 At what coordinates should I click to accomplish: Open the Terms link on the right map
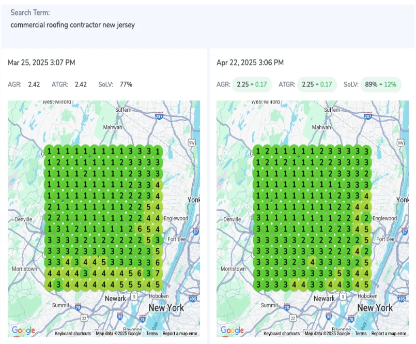361,334
